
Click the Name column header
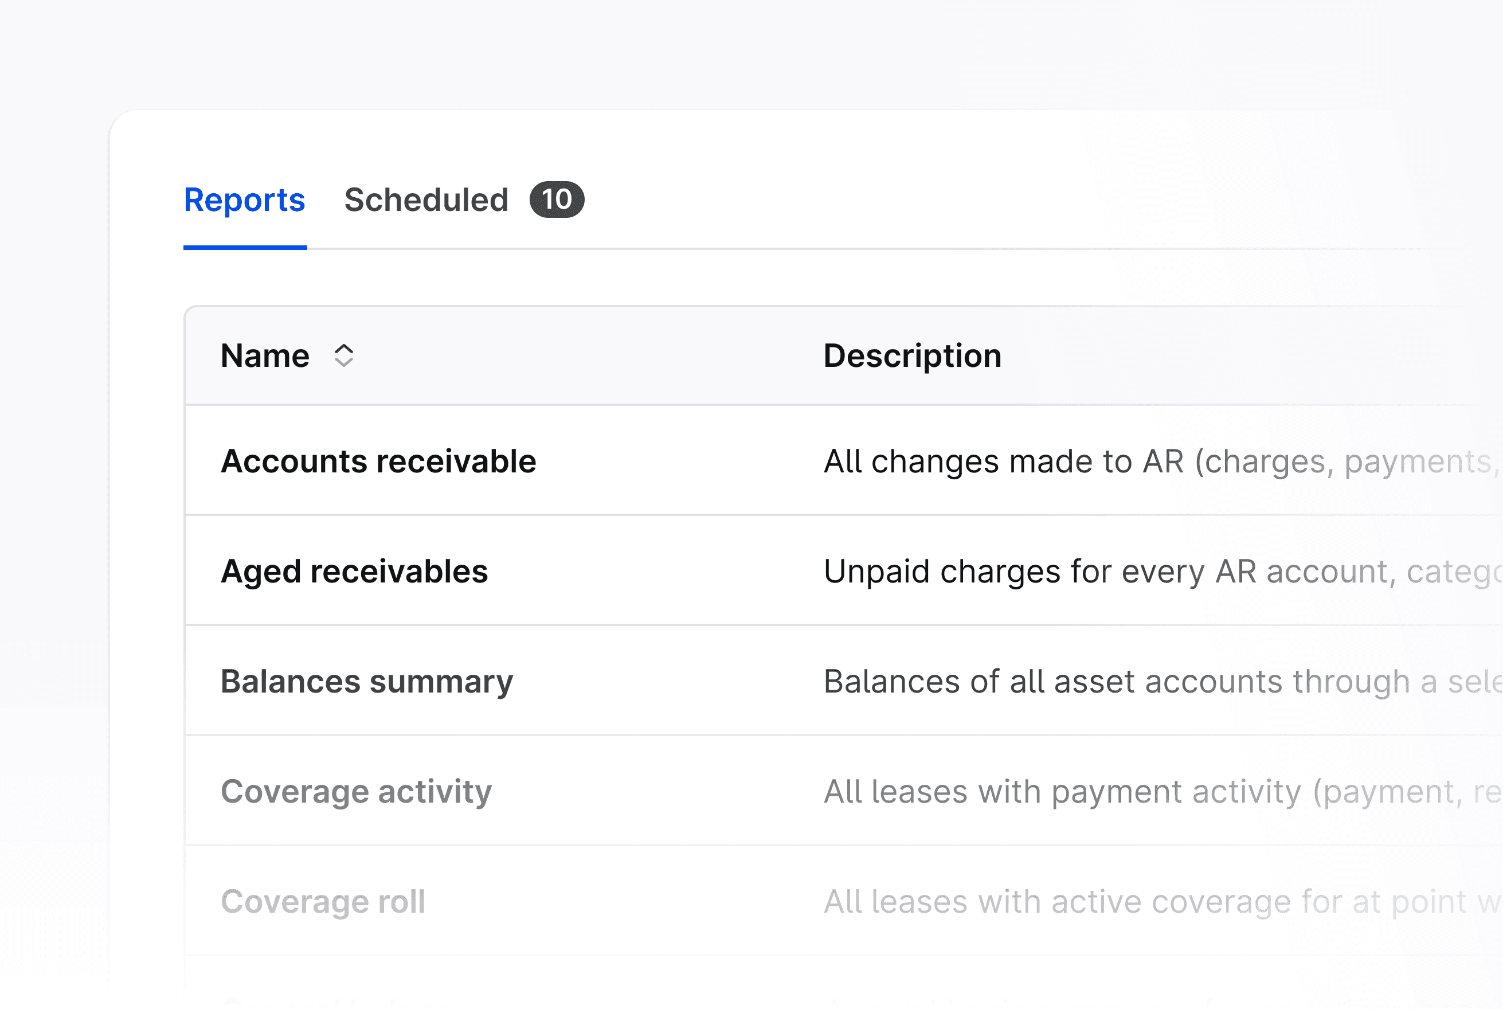[x=265, y=356]
